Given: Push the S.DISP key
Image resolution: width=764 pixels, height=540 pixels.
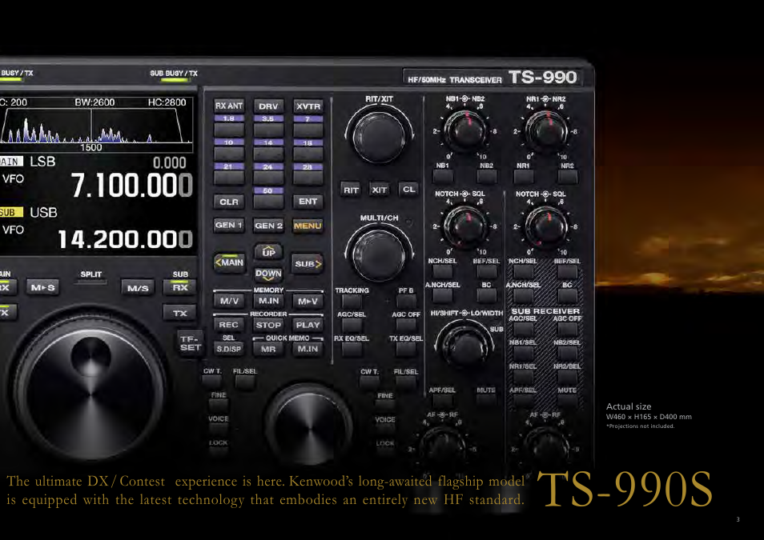Looking at the screenshot, I should [x=229, y=349].
